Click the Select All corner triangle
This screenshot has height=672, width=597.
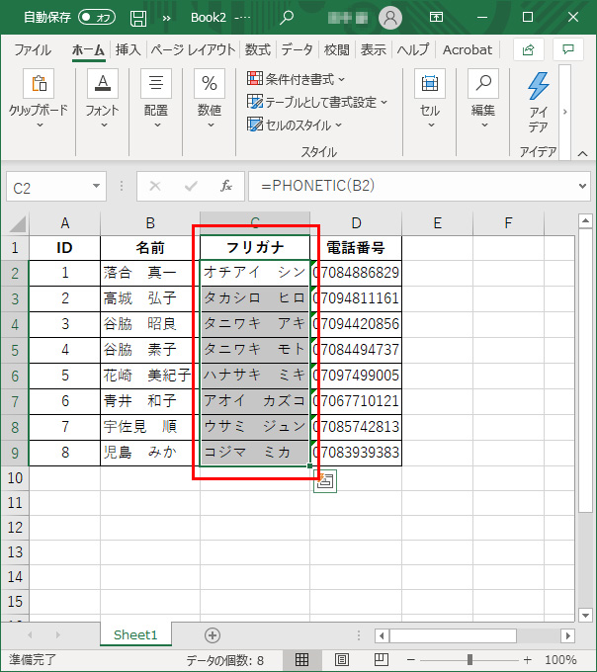point(17,223)
